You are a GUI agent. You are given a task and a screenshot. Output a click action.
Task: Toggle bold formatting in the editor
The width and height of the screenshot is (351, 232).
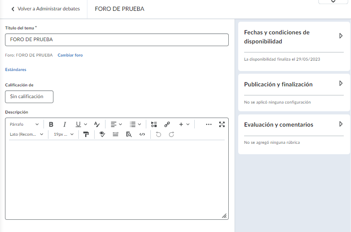click(51, 124)
